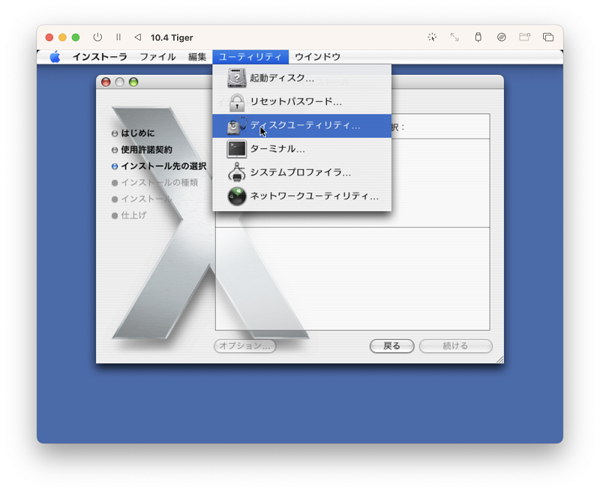Open the ウインドウ menu
This screenshot has width=600, height=492.
(x=317, y=57)
